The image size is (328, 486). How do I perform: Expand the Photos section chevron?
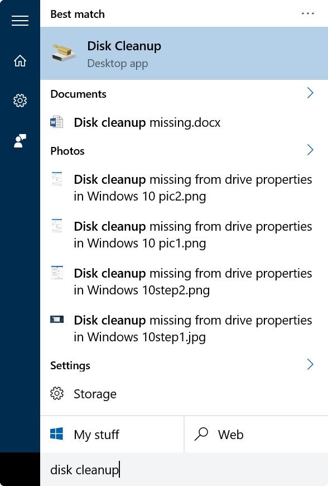(x=310, y=150)
